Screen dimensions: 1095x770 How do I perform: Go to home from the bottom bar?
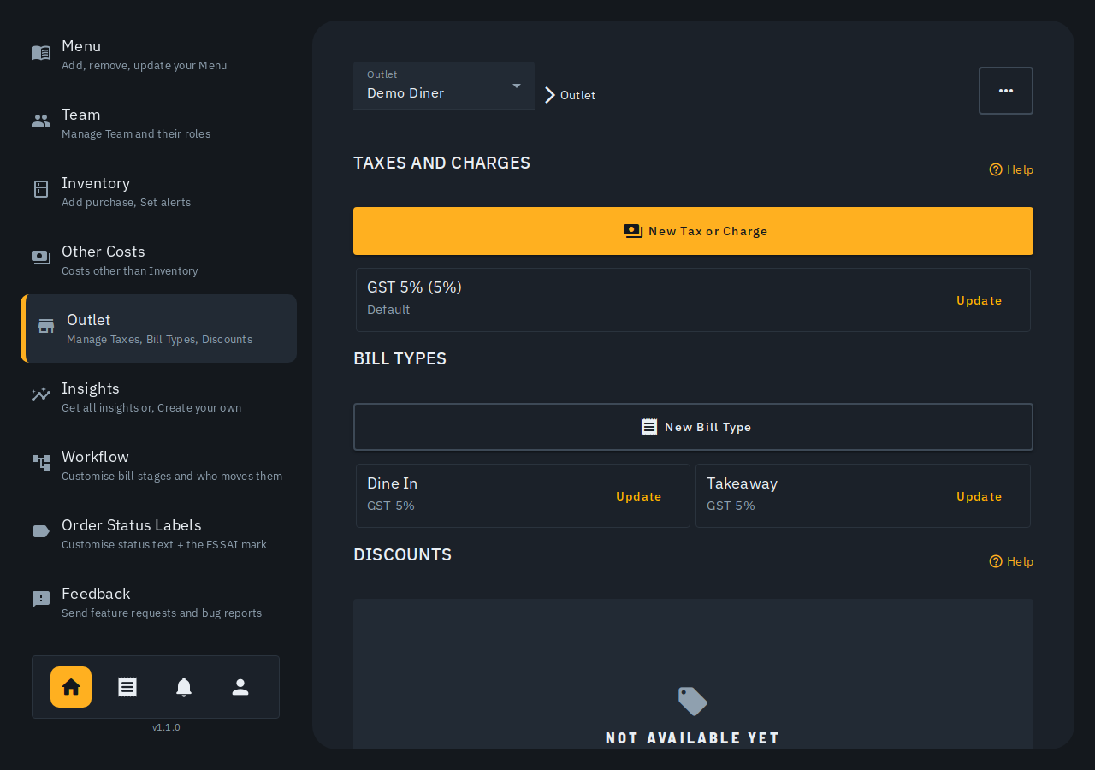click(71, 687)
